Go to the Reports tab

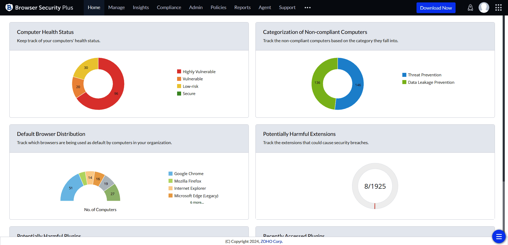click(242, 8)
